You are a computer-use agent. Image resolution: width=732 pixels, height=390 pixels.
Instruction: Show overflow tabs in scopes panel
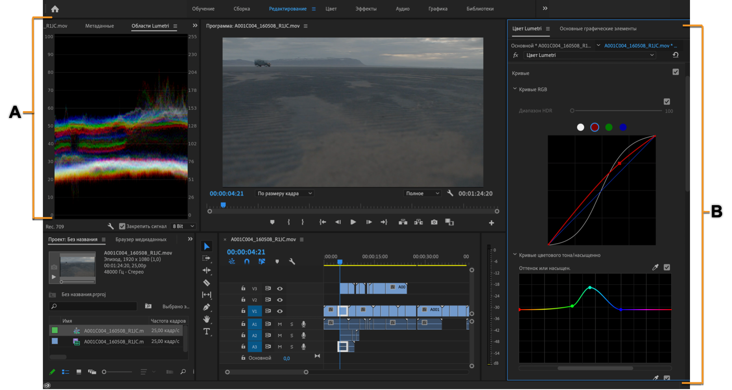pos(195,26)
